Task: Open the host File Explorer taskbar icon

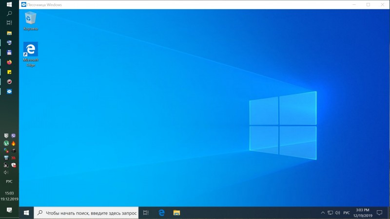Action: point(9,33)
